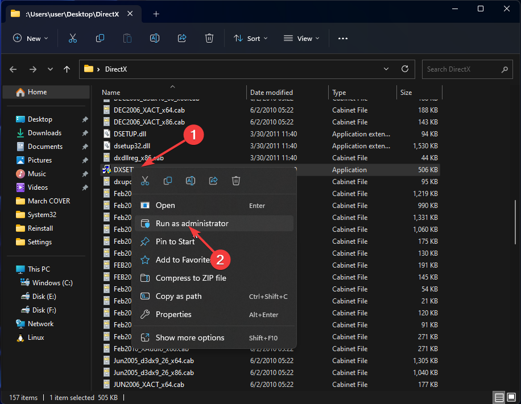Unpin Downloads via its pin icon
521x404 pixels.
coord(85,133)
